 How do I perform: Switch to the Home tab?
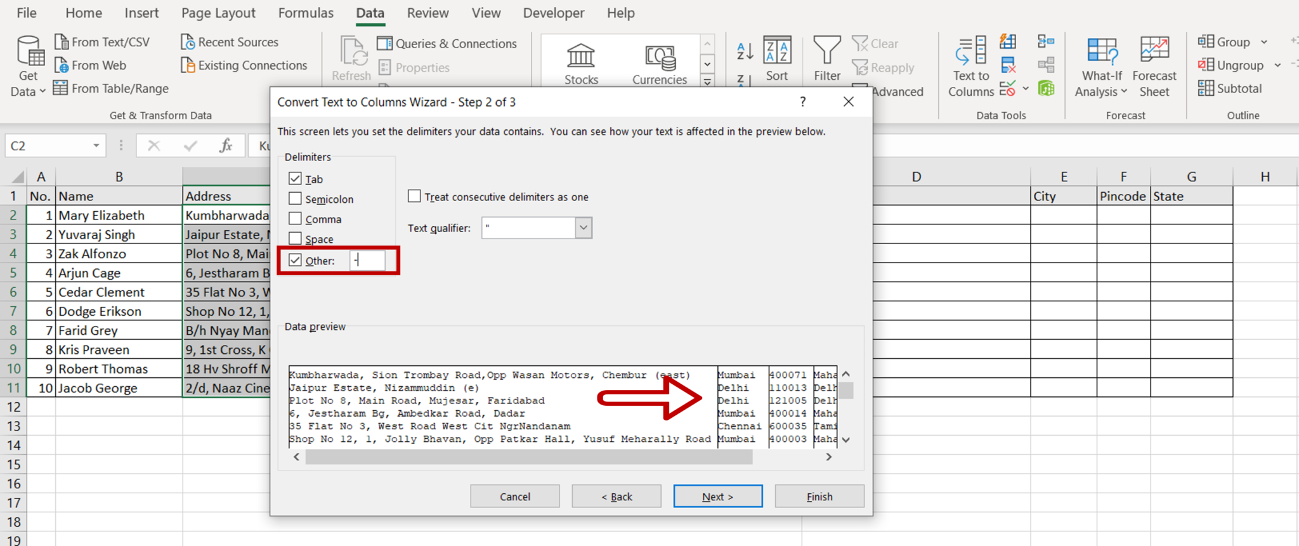[84, 13]
